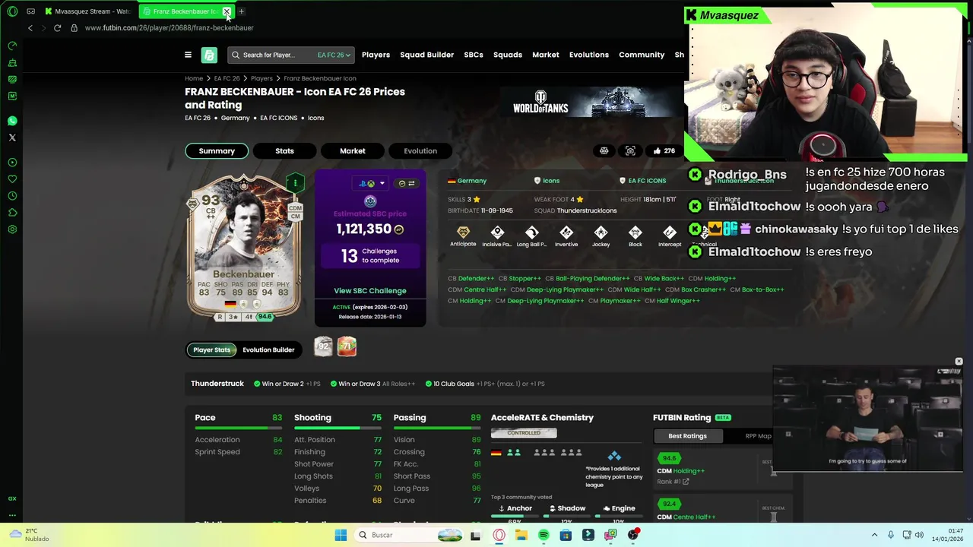Select the 71-rated card version thumbnail
The height and width of the screenshot is (547, 973).
tap(347, 347)
